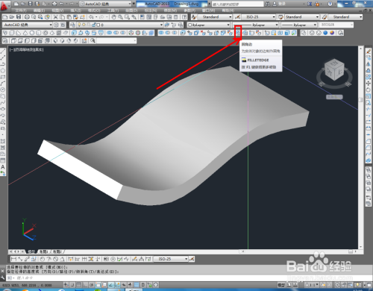Open the ByLayer color control dropdown
Screen dimensions: 373x291
[209, 25]
